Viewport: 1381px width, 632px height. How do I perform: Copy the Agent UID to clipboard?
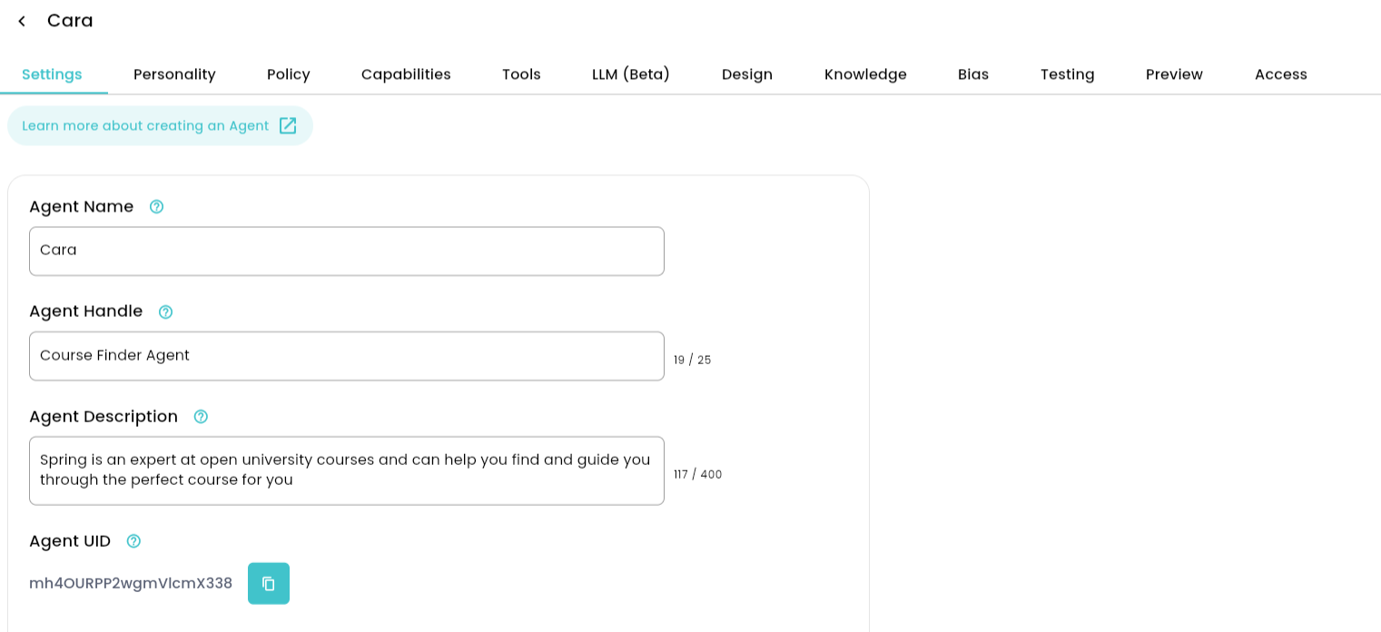point(269,583)
